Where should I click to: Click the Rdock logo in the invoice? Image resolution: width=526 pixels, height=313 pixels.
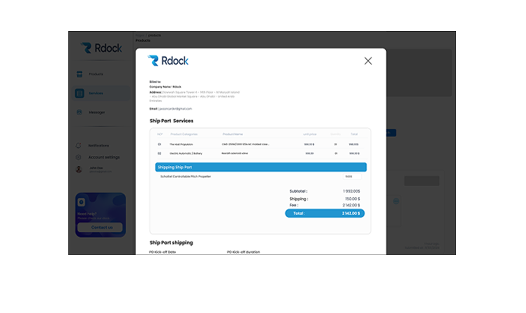(x=168, y=61)
